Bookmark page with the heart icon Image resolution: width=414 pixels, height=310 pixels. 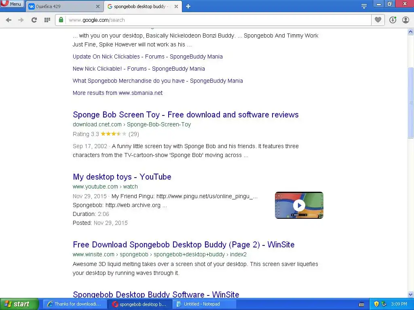[378, 20]
